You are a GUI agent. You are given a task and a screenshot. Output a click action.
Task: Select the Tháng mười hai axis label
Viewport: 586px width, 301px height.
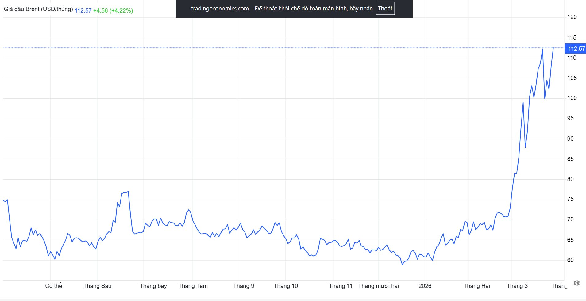[378, 286]
